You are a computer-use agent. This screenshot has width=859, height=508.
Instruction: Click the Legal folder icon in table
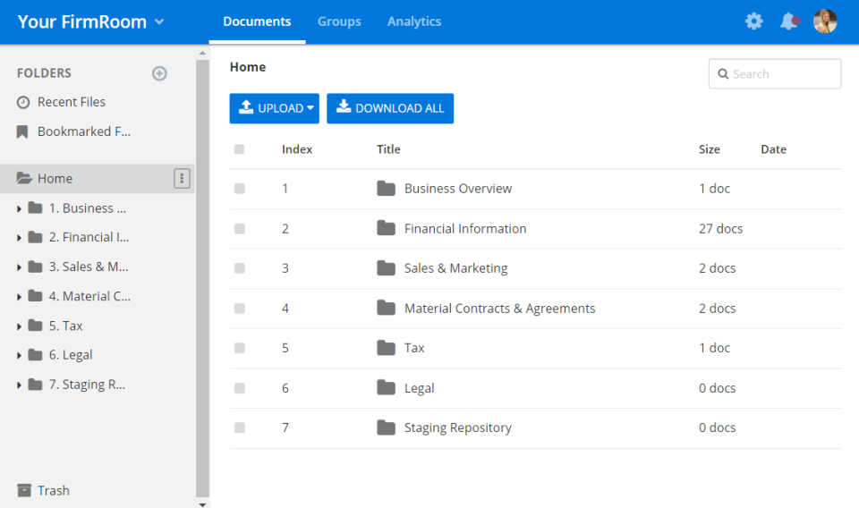pyautogui.click(x=386, y=388)
